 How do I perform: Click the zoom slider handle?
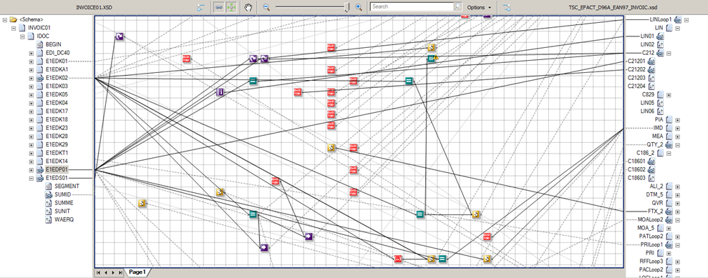coord(346,7)
